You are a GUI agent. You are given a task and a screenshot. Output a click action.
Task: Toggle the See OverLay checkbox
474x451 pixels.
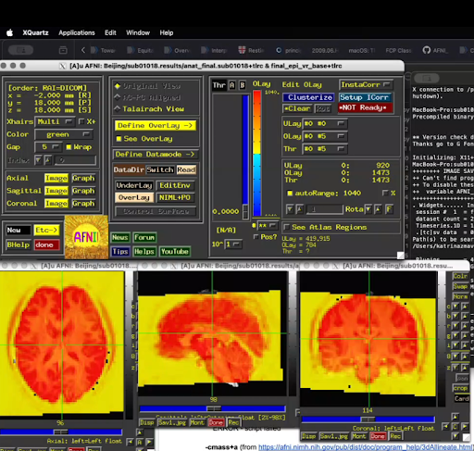(118, 139)
